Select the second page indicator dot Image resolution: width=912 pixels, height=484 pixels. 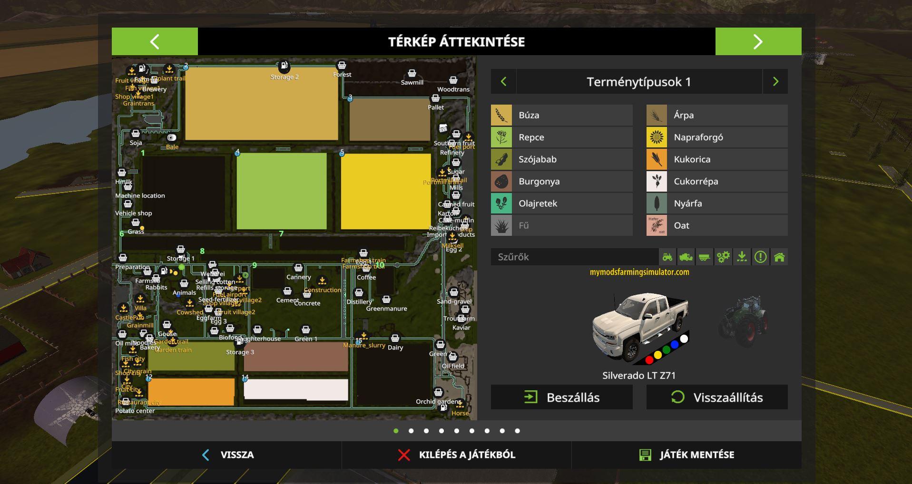[411, 431]
